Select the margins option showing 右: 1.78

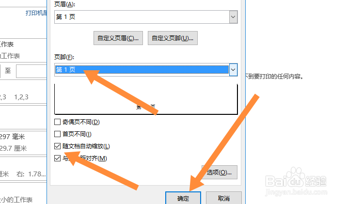tap(23, 174)
